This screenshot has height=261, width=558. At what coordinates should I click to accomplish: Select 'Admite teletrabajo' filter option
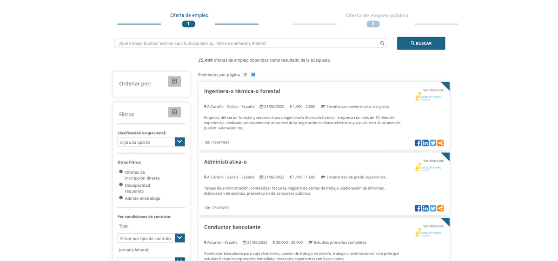tap(121, 197)
